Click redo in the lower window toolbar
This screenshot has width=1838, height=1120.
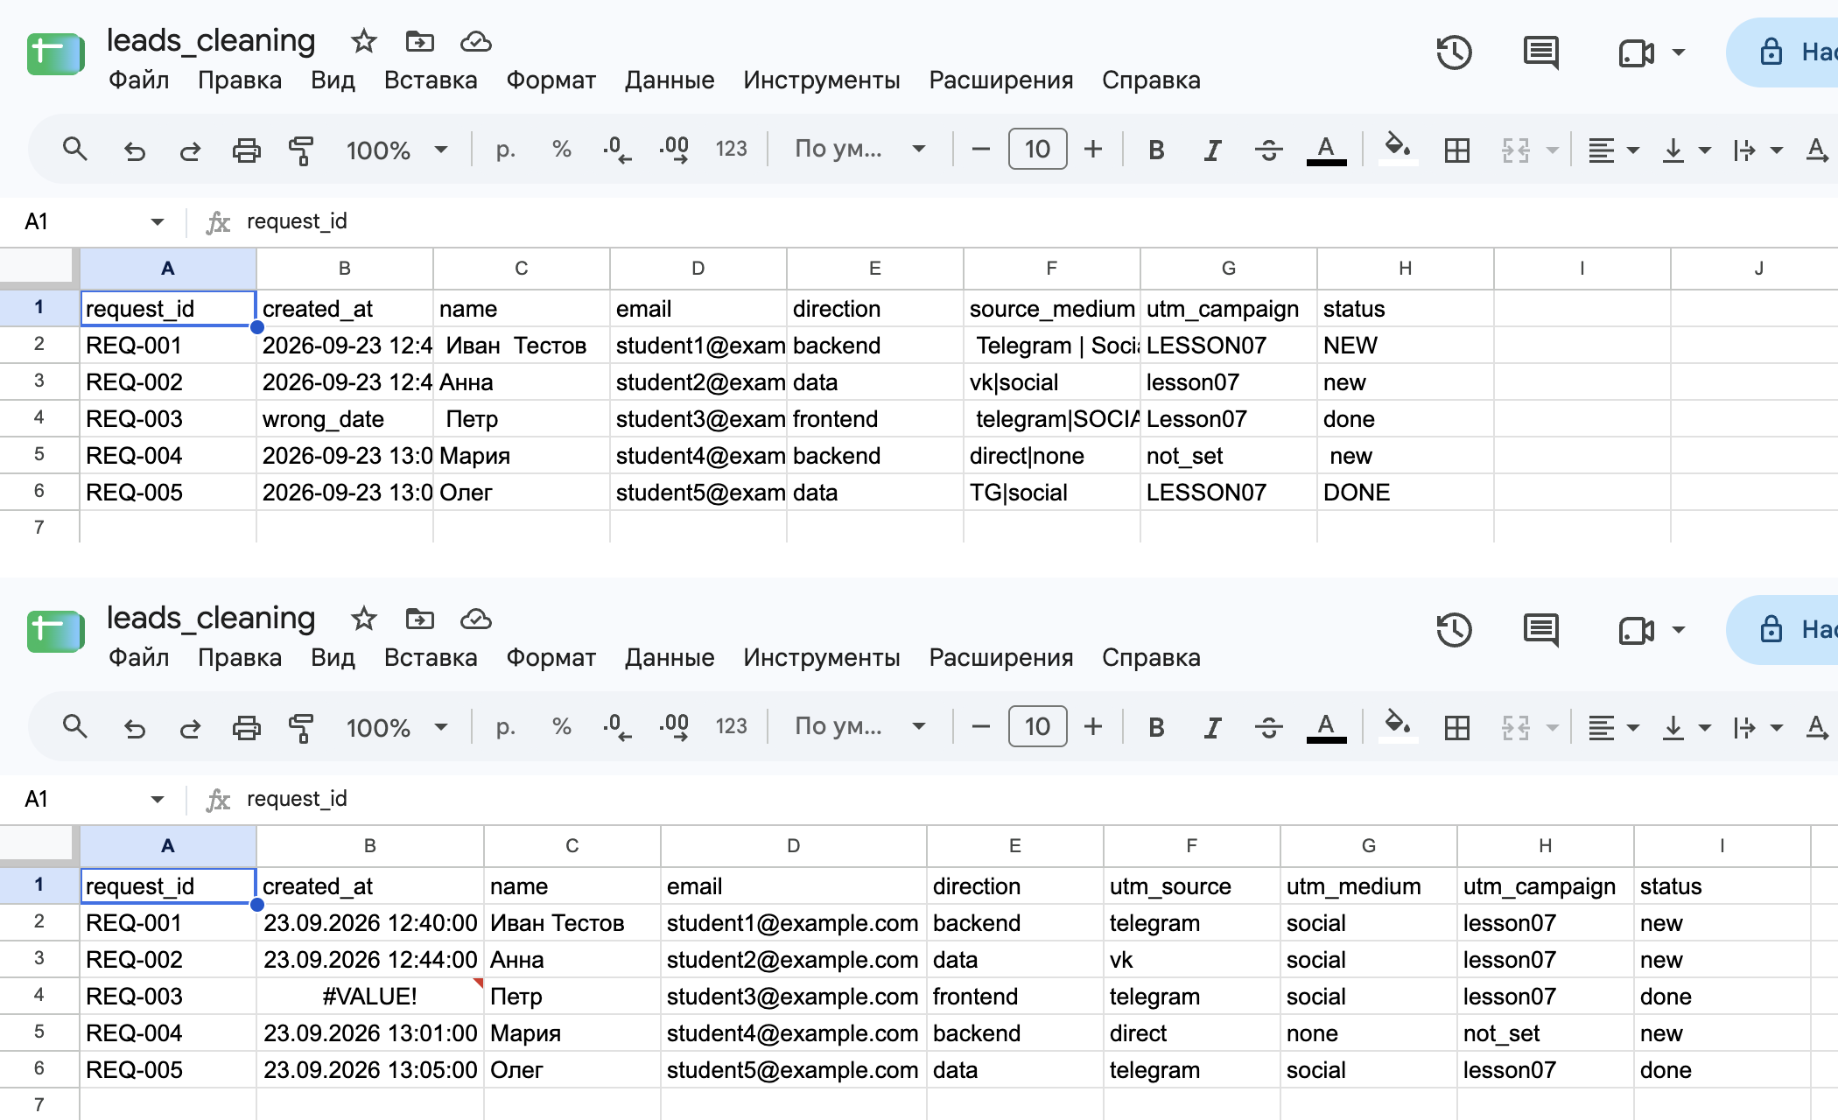click(x=190, y=728)
